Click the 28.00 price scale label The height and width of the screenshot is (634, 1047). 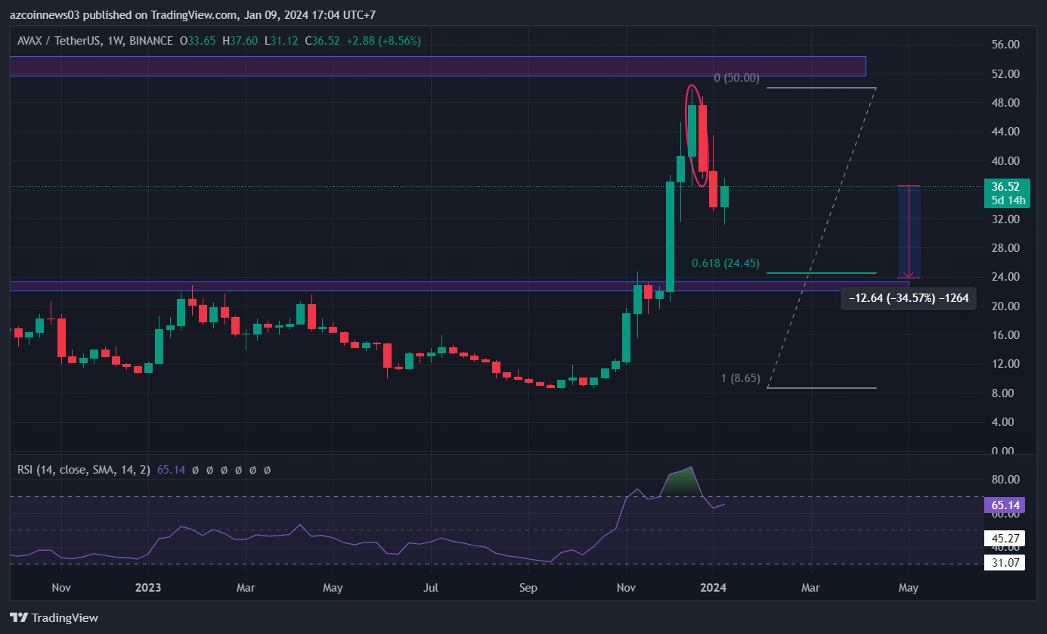1006,248
